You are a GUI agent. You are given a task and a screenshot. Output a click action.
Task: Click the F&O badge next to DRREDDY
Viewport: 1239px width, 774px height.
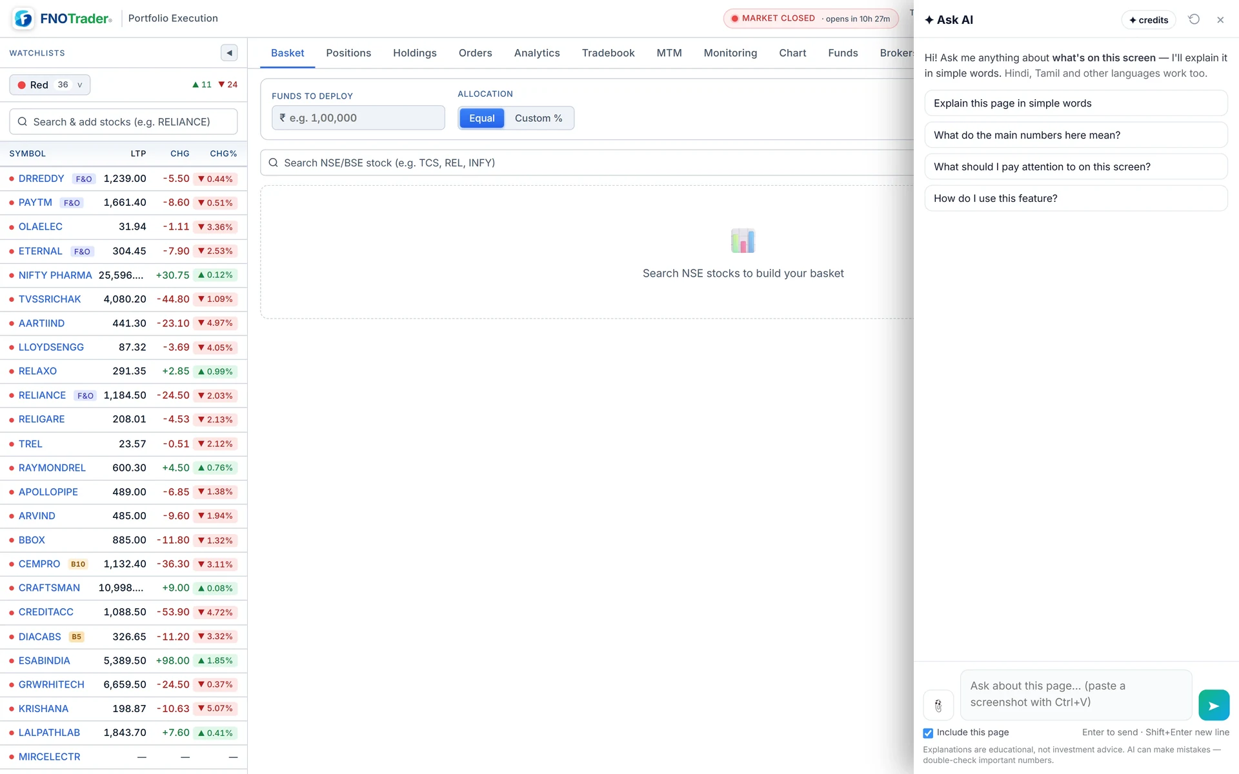(x=84, y=179)
